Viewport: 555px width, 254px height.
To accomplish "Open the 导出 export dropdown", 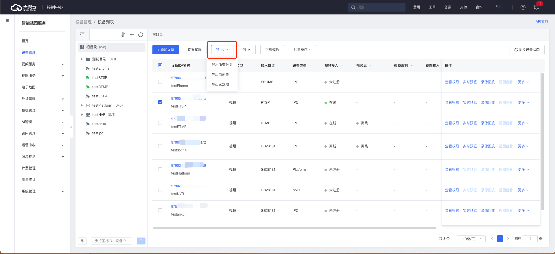I will 222,50.
